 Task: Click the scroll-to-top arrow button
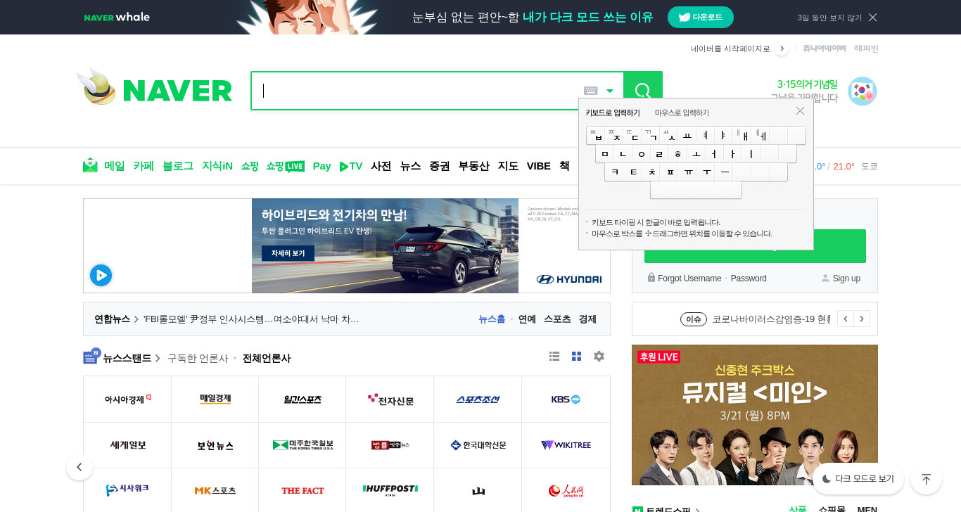tap(926, 479)
